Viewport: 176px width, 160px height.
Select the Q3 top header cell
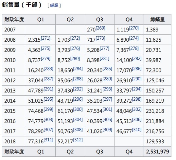99,19
